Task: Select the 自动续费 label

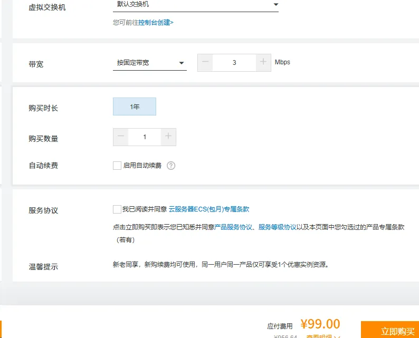Action: (x=43, y=166)
